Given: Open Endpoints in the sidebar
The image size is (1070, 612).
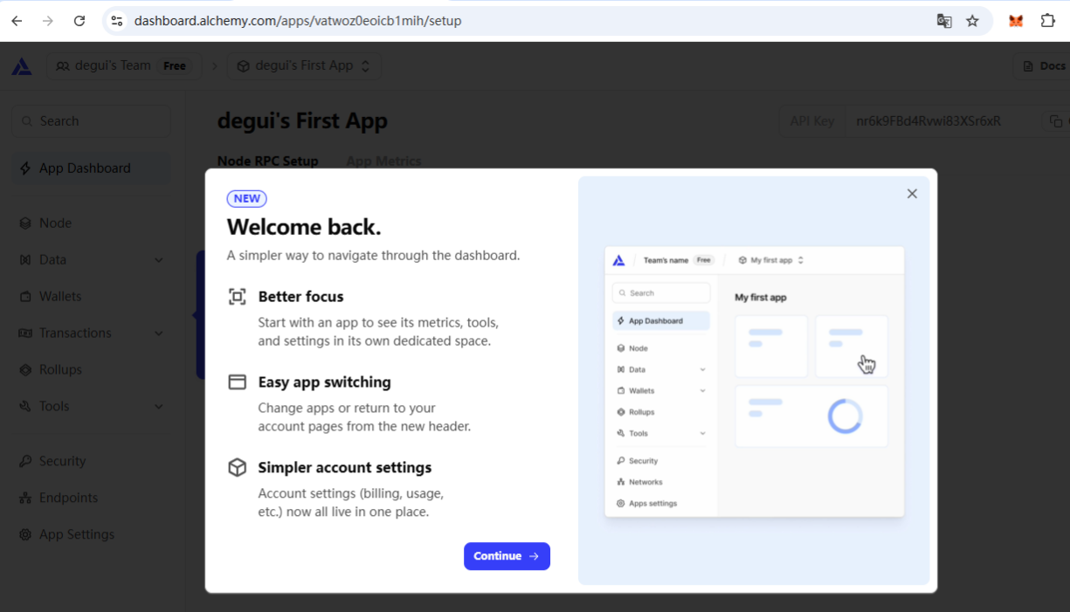Looking at the screenshot, I should tap(91, 499).
